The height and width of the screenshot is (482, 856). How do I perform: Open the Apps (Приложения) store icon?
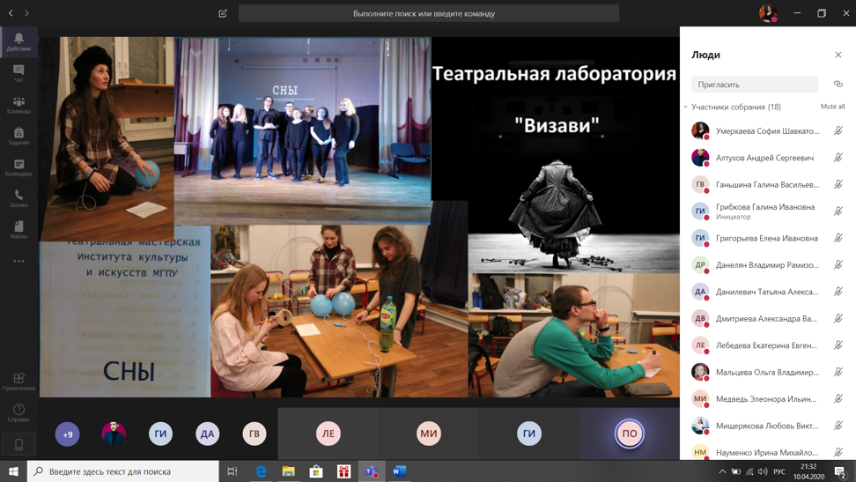(18, 382)
